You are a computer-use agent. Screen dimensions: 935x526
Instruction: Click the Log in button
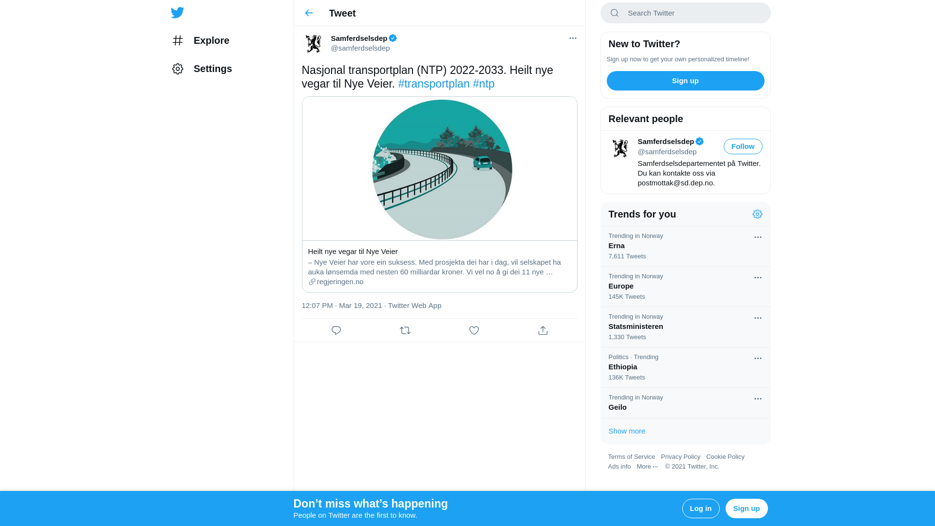[701, 508]
